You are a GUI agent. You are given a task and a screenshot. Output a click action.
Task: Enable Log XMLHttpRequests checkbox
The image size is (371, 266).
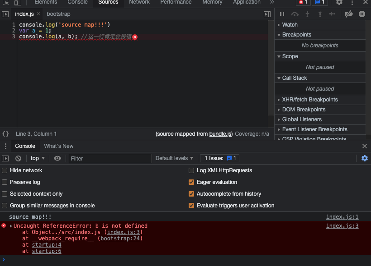191,170
